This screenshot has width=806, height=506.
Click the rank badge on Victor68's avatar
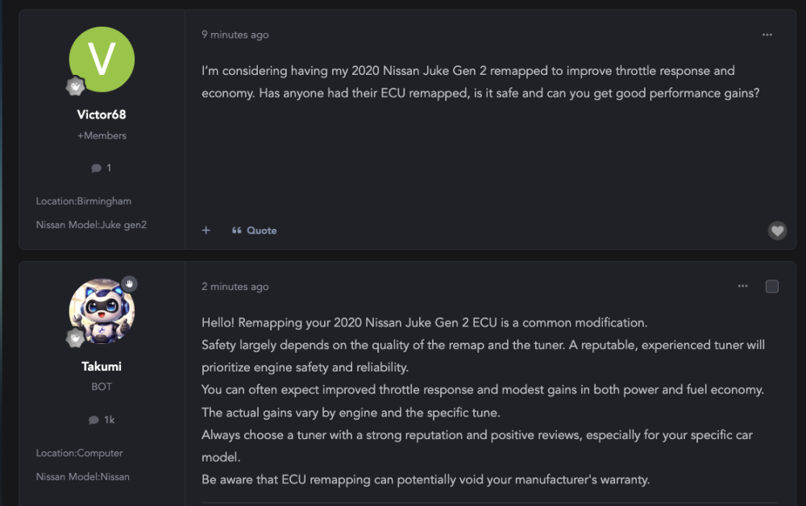point(76,86)
